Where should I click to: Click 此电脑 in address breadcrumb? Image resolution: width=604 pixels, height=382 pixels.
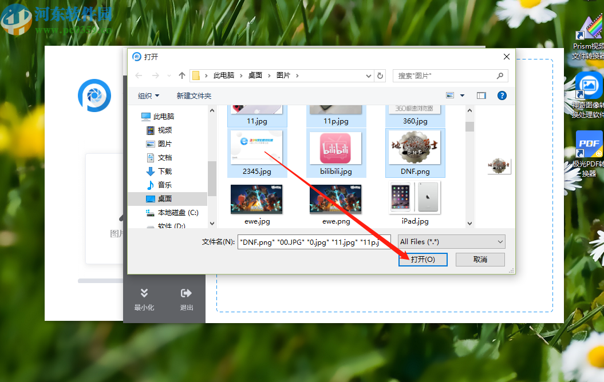click(224, 75)
